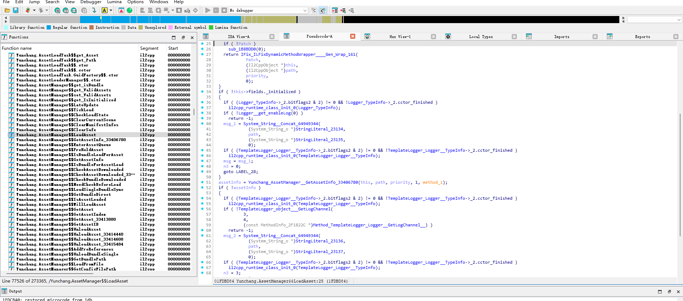This screenshot has height=301, width=683.
Task: Expand the jump-forward history dropdown arrow
Action: point(47,10)
